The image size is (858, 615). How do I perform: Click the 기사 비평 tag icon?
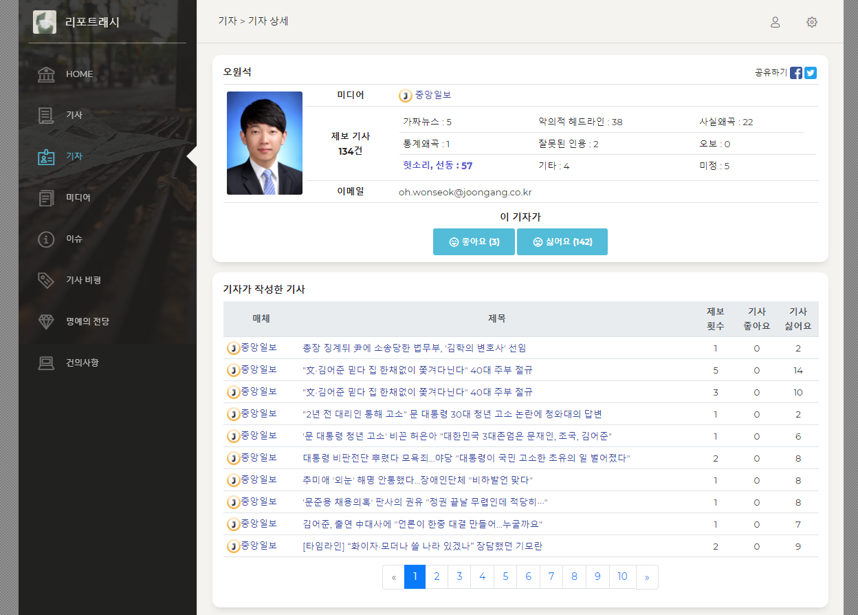click(46, 281)
